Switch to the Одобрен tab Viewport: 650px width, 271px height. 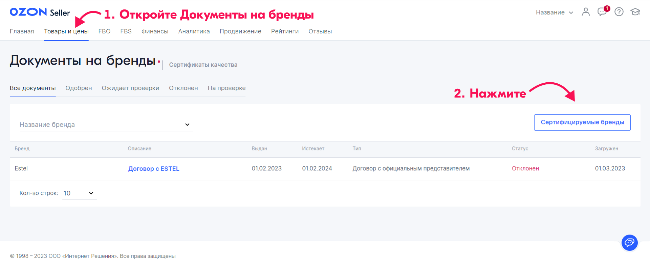79,88
